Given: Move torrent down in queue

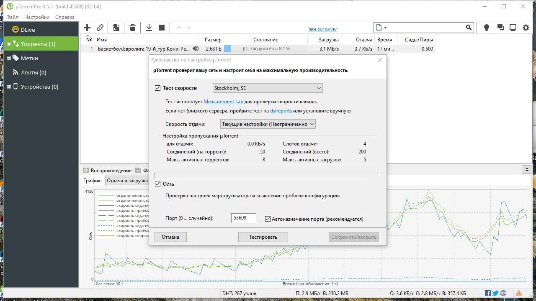Looking at the screenshot, I should pyautogui.click(x=189, y=28).
